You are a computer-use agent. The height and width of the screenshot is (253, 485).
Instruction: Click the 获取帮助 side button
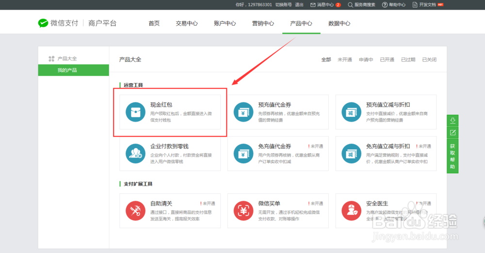pos(453,156)
